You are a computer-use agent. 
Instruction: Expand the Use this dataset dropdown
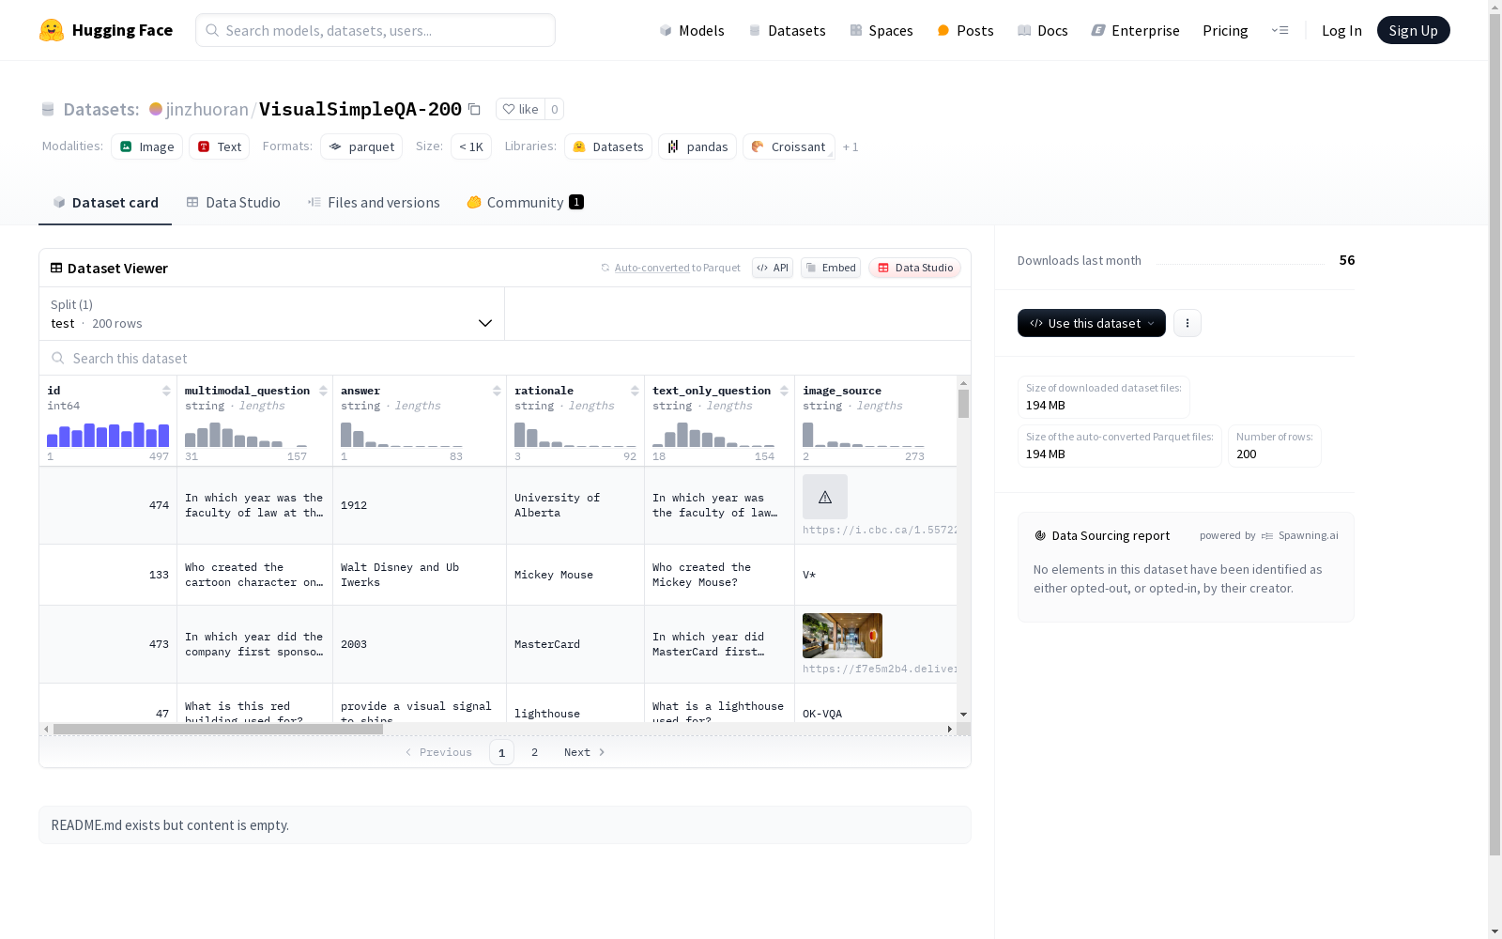[x=1092, y=323]
